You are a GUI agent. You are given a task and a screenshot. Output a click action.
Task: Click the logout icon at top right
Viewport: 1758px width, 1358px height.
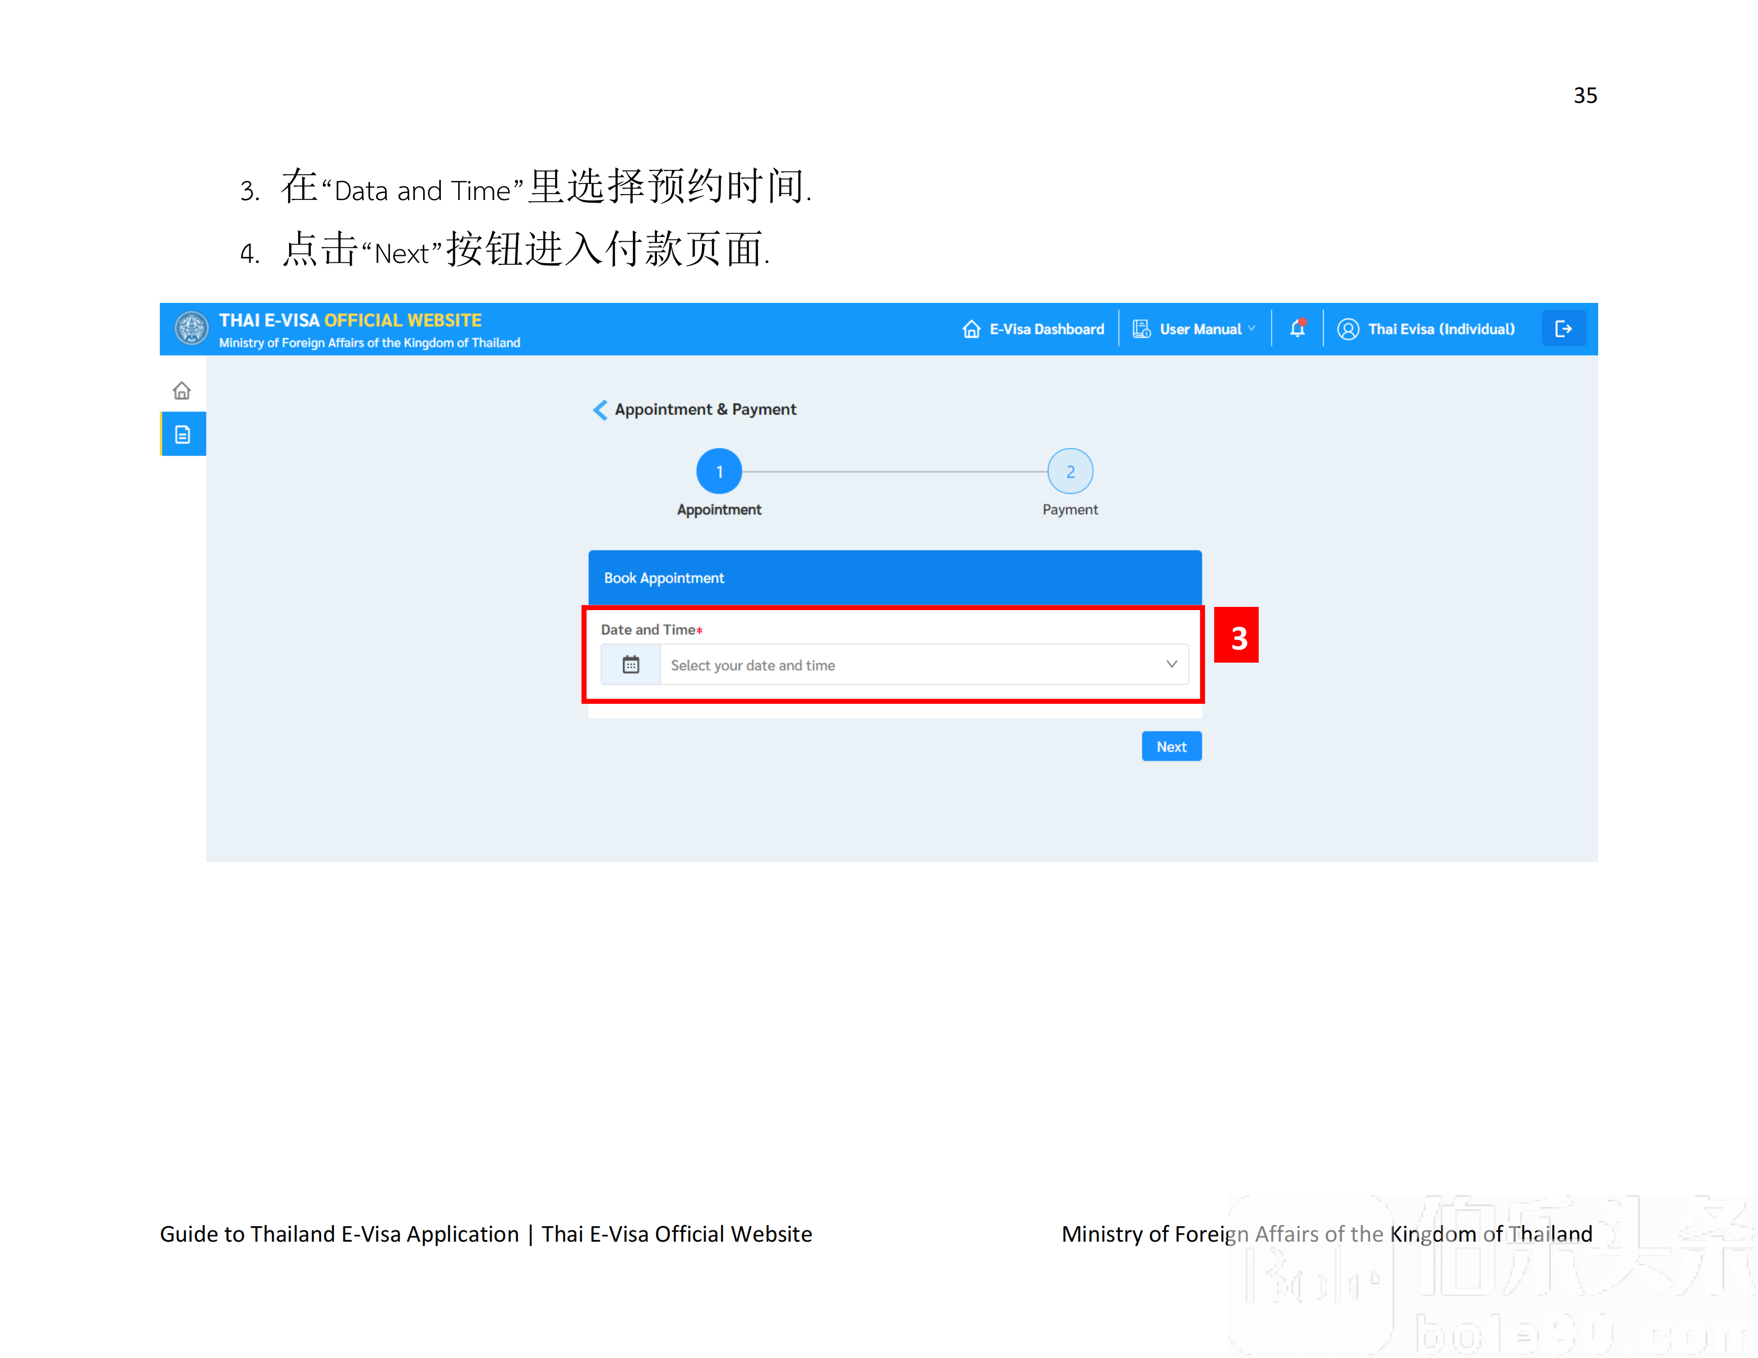pos(1563,328)
